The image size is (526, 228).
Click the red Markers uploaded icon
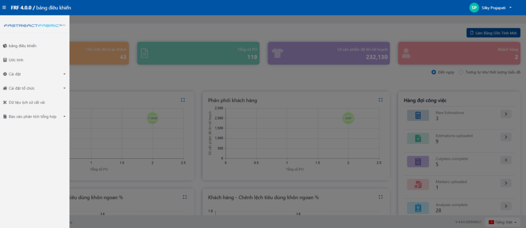click(418, 184)
